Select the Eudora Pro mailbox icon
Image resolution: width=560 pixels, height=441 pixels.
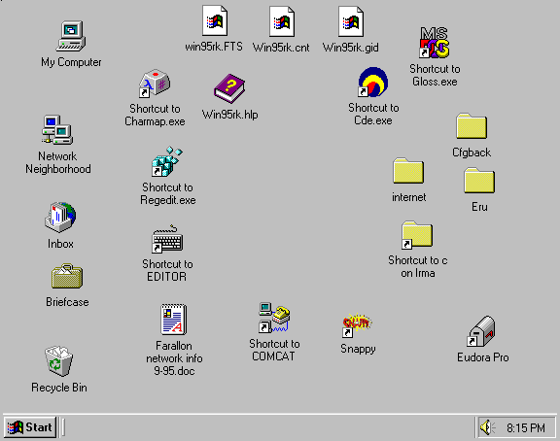point(482,331)
